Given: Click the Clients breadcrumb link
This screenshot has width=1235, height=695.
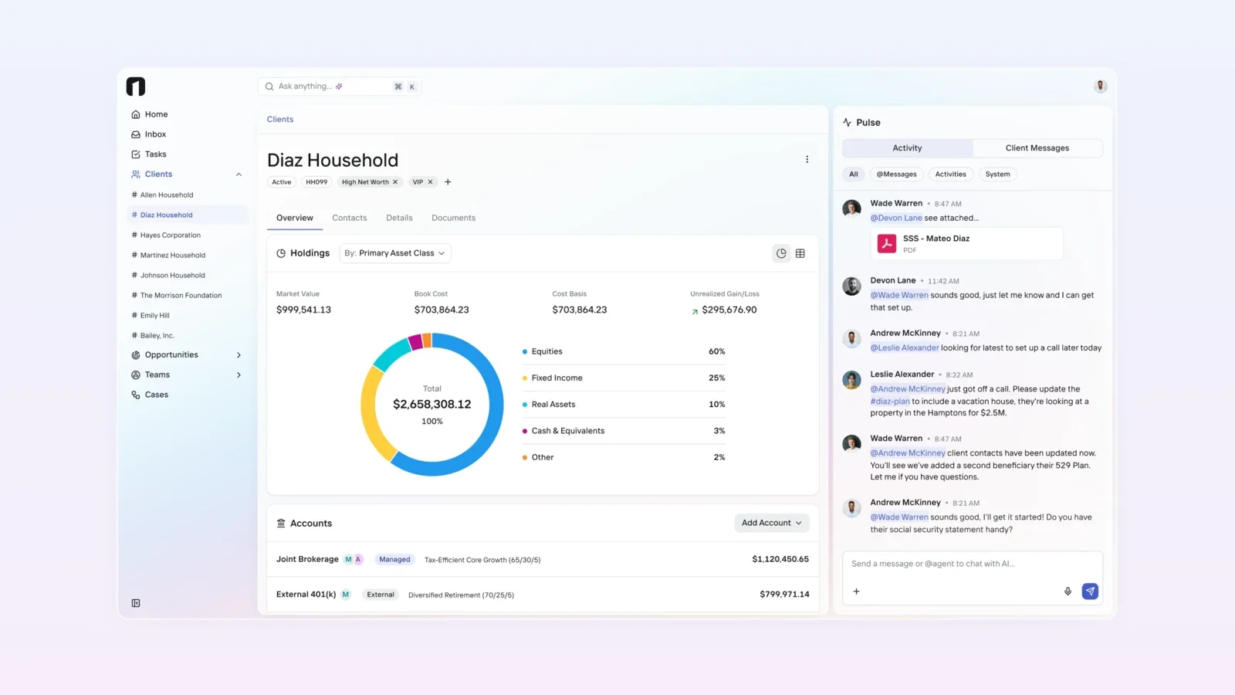Looking at the screenshot, I should coord(280,120).
